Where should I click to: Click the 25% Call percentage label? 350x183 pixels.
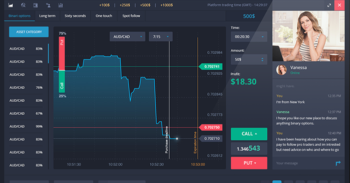pos(62,96)
